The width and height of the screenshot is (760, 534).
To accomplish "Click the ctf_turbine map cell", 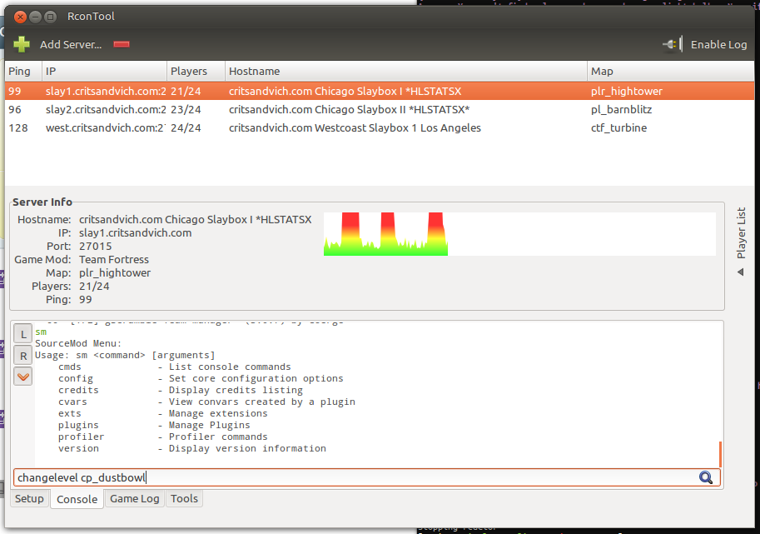I will click(618, 128).
